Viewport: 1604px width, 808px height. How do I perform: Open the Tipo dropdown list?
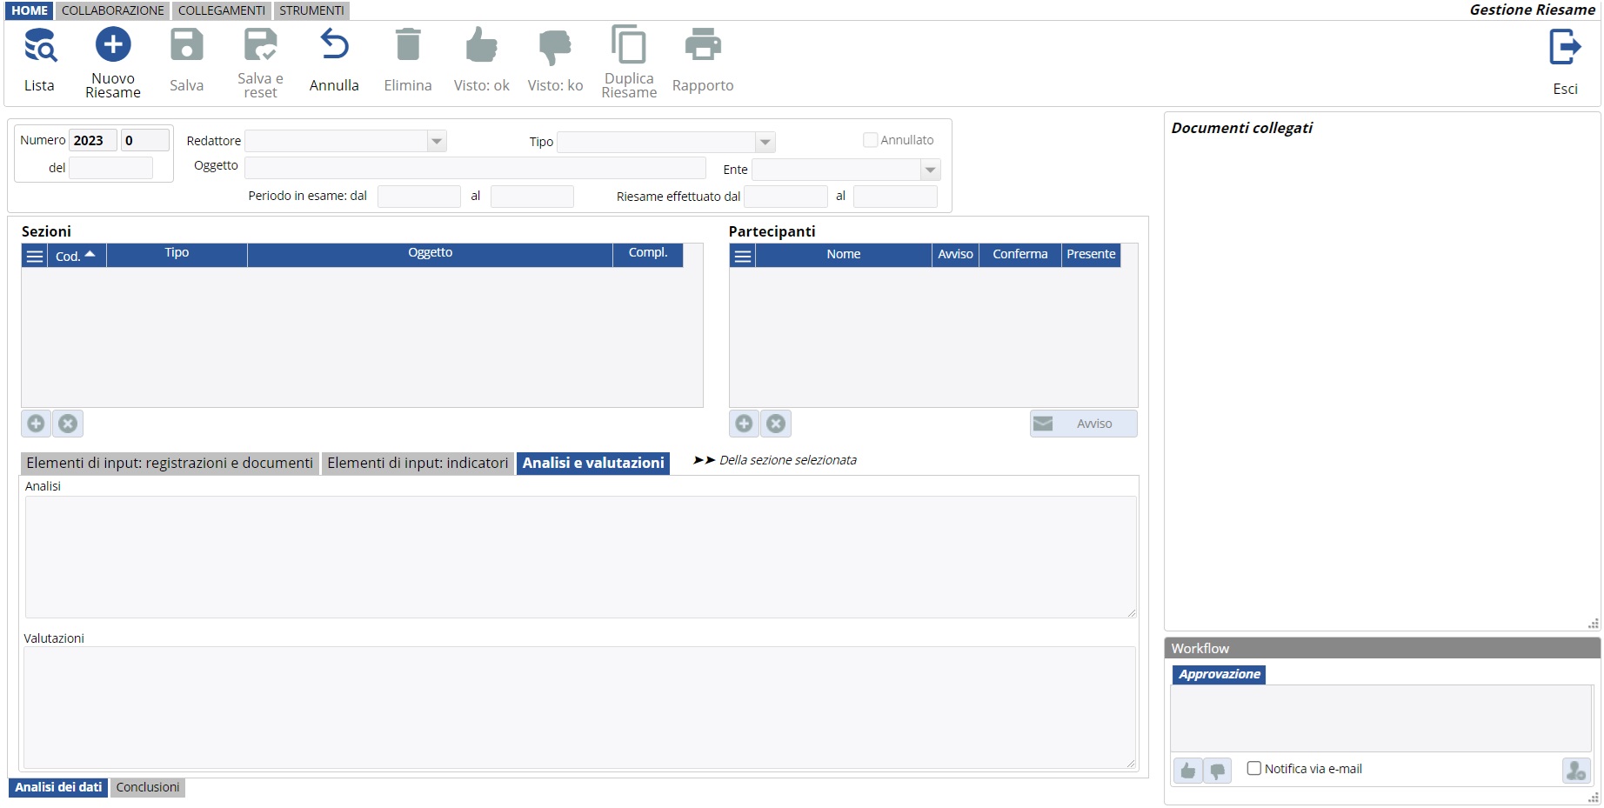(x=765, y=142)
